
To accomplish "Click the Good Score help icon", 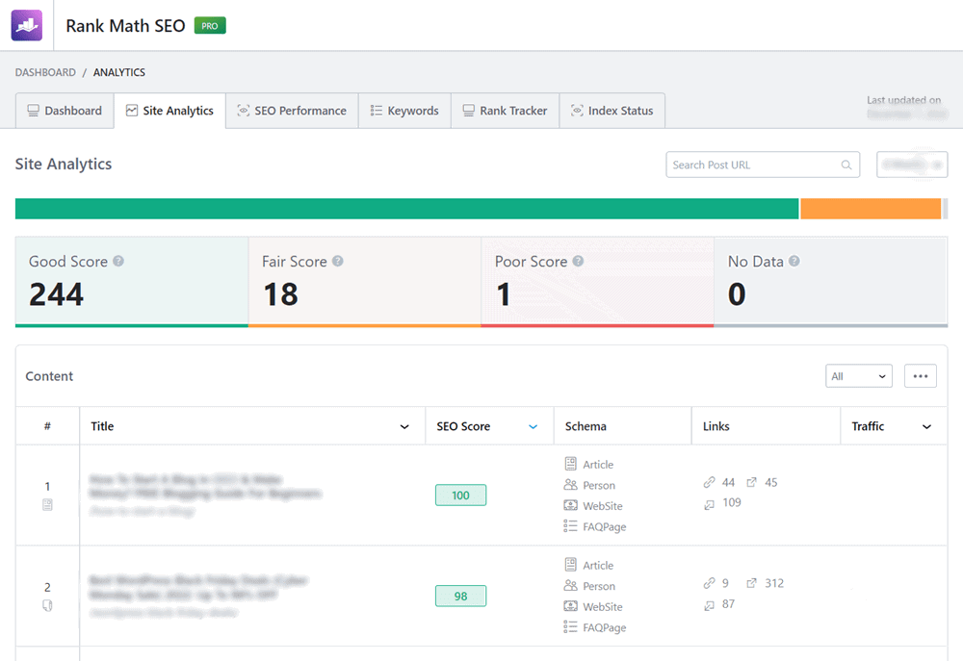I will tap(118, 261).
